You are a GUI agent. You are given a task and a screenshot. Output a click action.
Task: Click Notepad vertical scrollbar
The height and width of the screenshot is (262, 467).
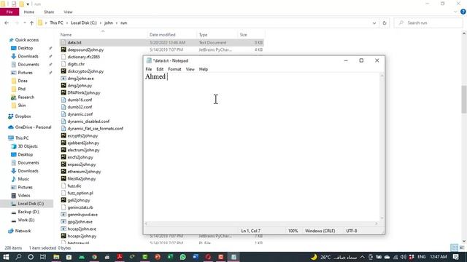(382, 147)
